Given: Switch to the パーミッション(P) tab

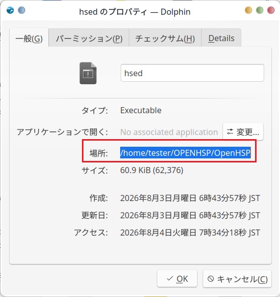Looking at the screenshot, I should point(89,38).
